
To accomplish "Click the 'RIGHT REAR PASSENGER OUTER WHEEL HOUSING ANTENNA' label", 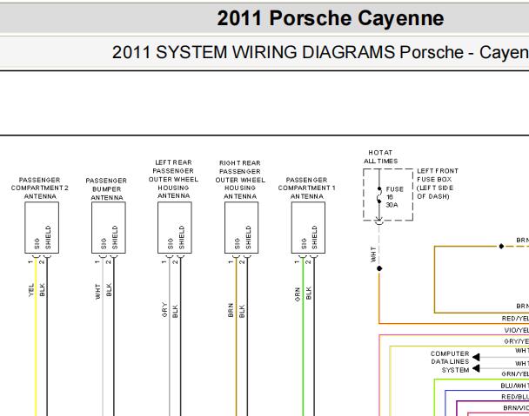I will 240,180.
